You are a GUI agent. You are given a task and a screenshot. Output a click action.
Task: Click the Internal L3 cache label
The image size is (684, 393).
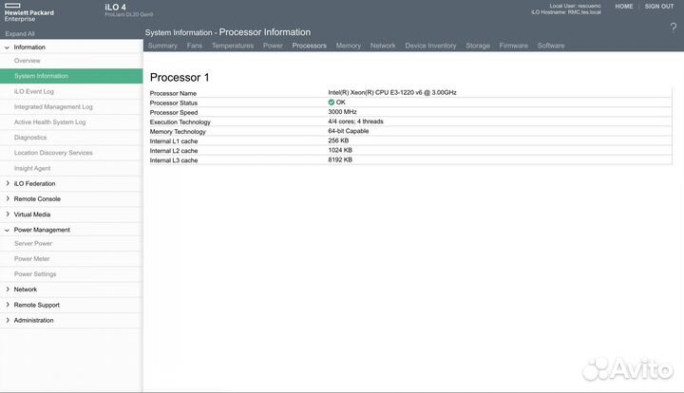174,160
